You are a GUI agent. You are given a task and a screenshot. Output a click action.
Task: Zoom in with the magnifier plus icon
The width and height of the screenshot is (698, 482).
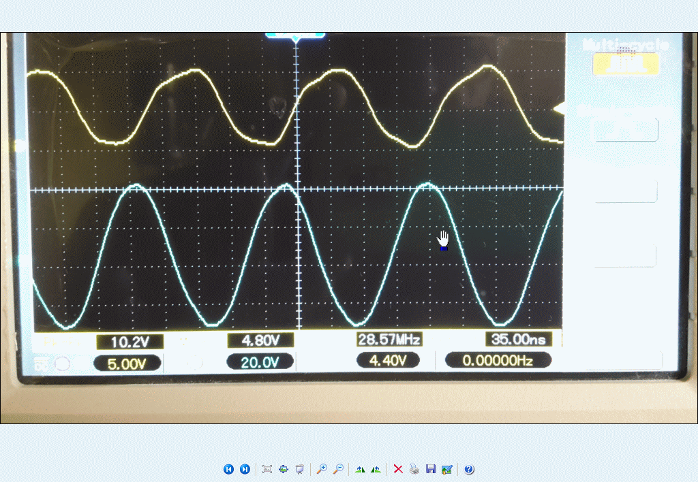[x=322, y=469]
